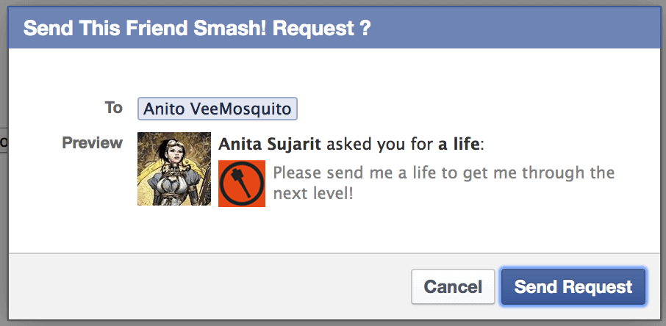Click the gray footer bar left of Cancel
Image resolution: width=666 pixels, height=326 pixels.
click(x=208, y=287)
